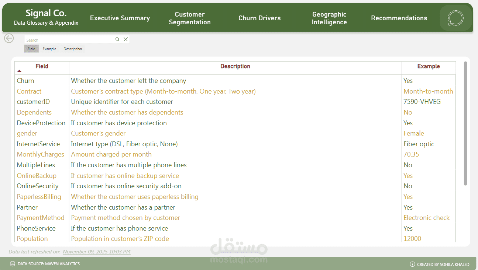Click 'If customer has online security add-on'
The width and height of the screenshot is (478, 270).
coord(126,186)
